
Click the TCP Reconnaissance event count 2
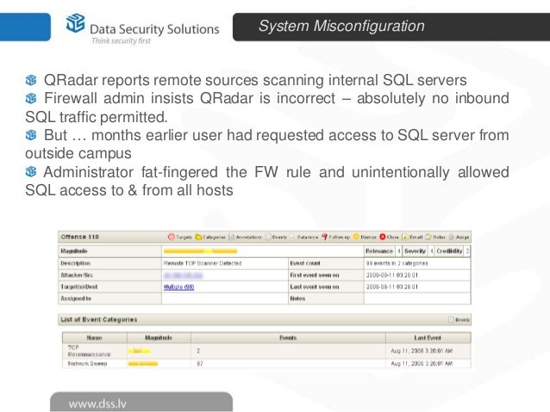pyautogui.click(x=198, y=351)
